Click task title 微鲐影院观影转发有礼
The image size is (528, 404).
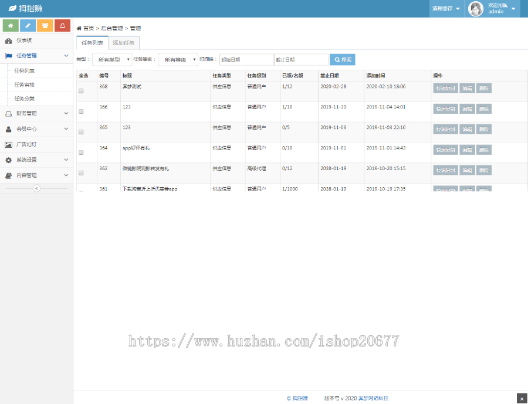coord(146,169)
